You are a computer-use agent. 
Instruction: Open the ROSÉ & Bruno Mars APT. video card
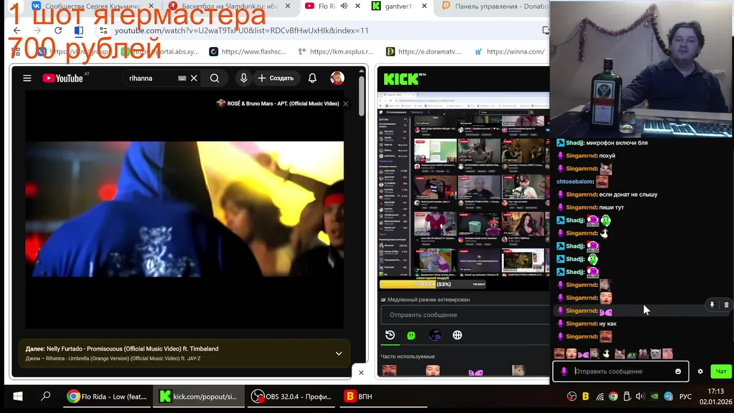[278, 104]
